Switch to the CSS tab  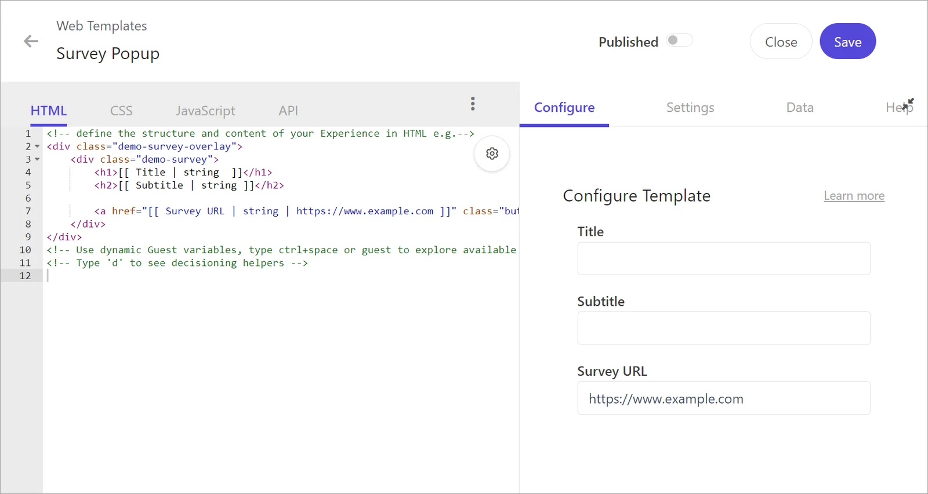click(x=121, y=111)
